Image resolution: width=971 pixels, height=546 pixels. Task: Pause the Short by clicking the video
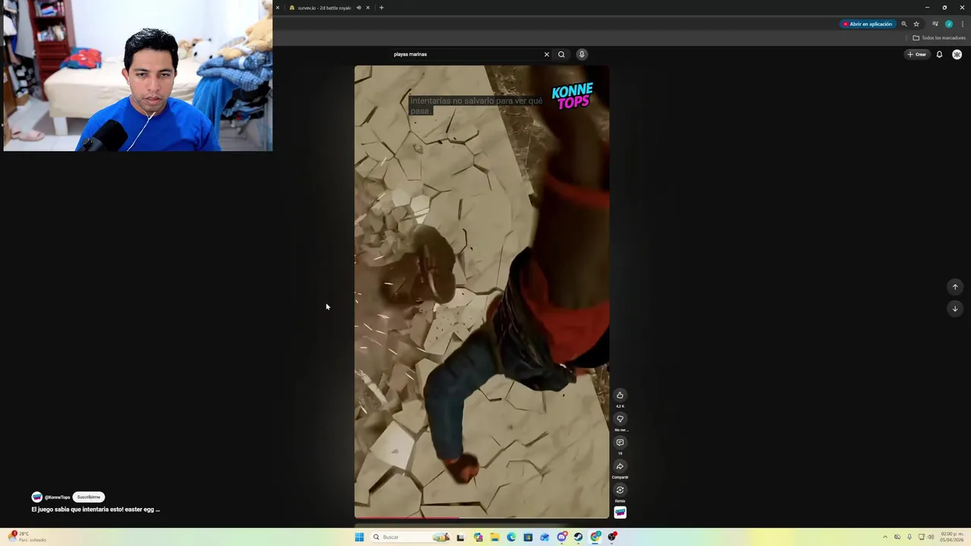482,292
